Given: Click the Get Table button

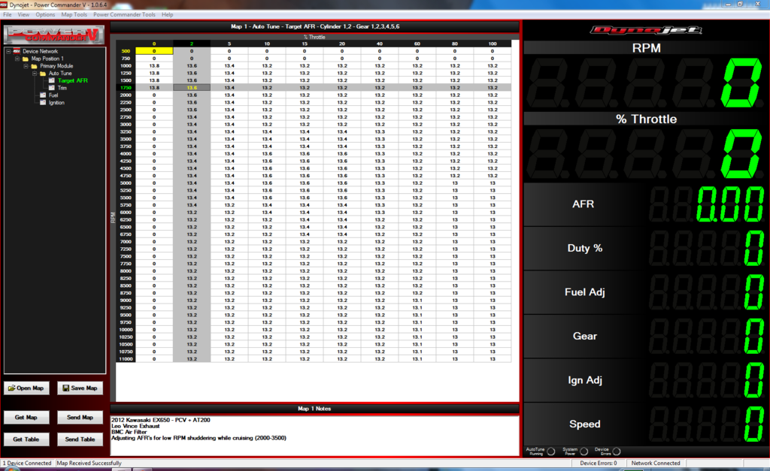Looking at the screenshot, I should pos(26,439).
